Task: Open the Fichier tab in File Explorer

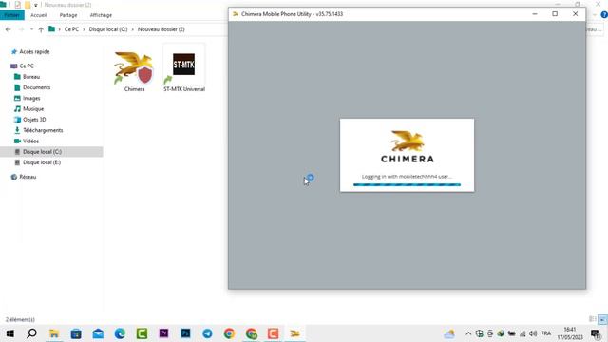Action: point(12,15)
